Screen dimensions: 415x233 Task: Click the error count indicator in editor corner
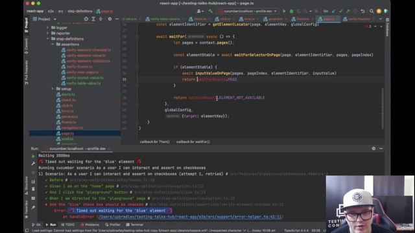368,27
